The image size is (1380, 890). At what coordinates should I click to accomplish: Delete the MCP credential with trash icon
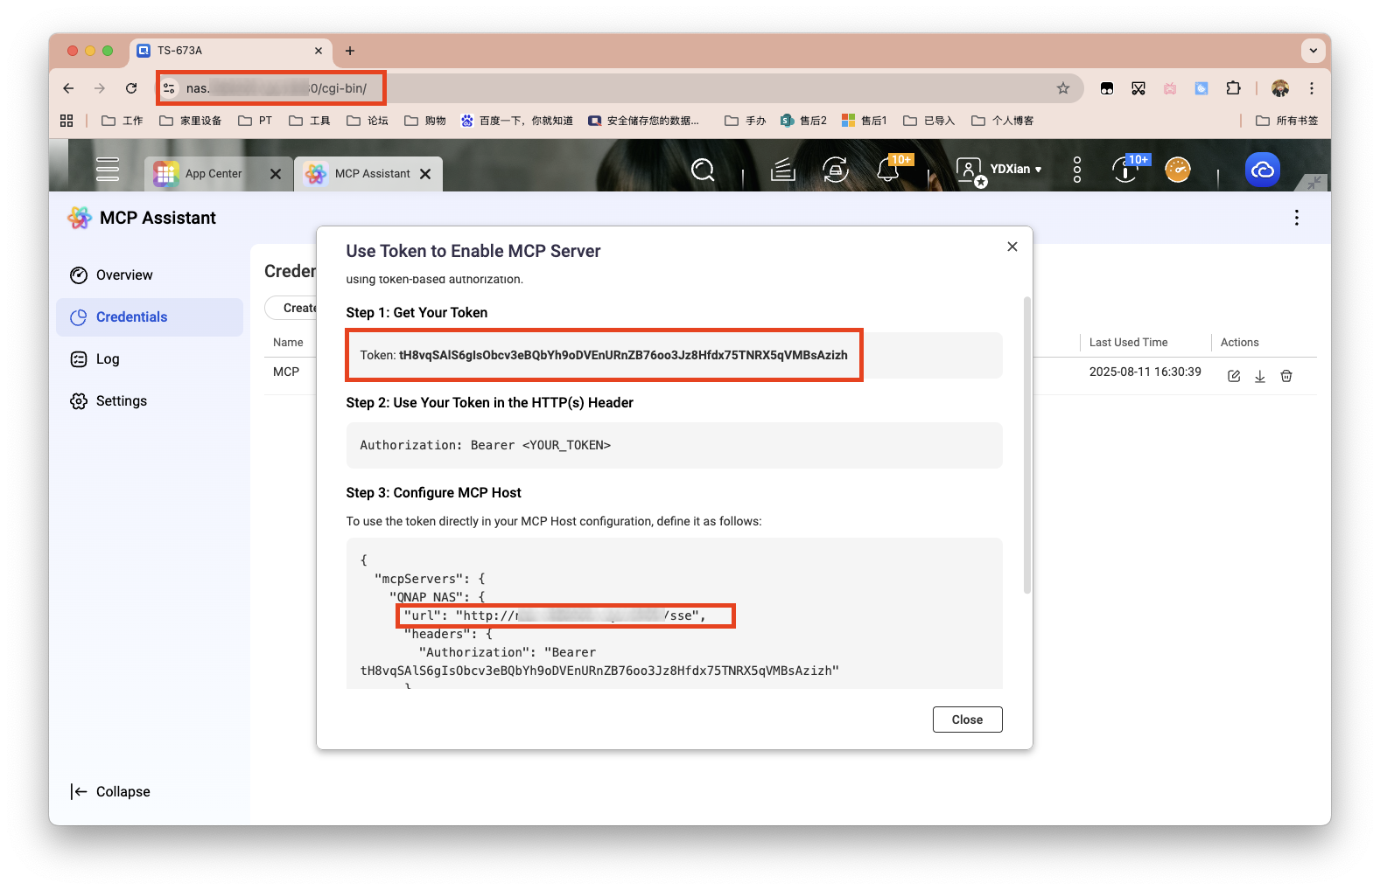coord(1286,376)
